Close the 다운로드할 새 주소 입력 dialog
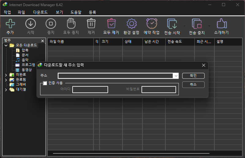Screen dimensions: 245x158 [204, 65]
